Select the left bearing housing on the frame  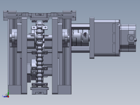[x=13, y=38]
